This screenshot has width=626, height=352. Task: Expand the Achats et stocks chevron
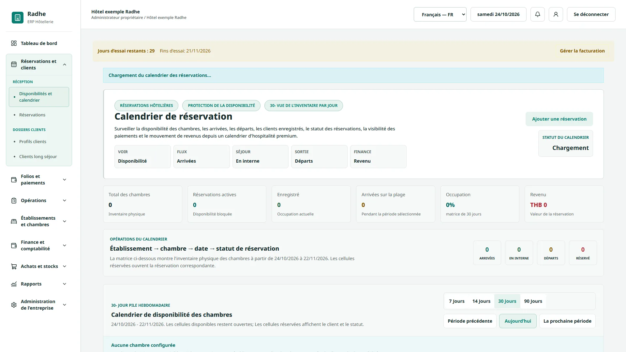pos(65,266)
